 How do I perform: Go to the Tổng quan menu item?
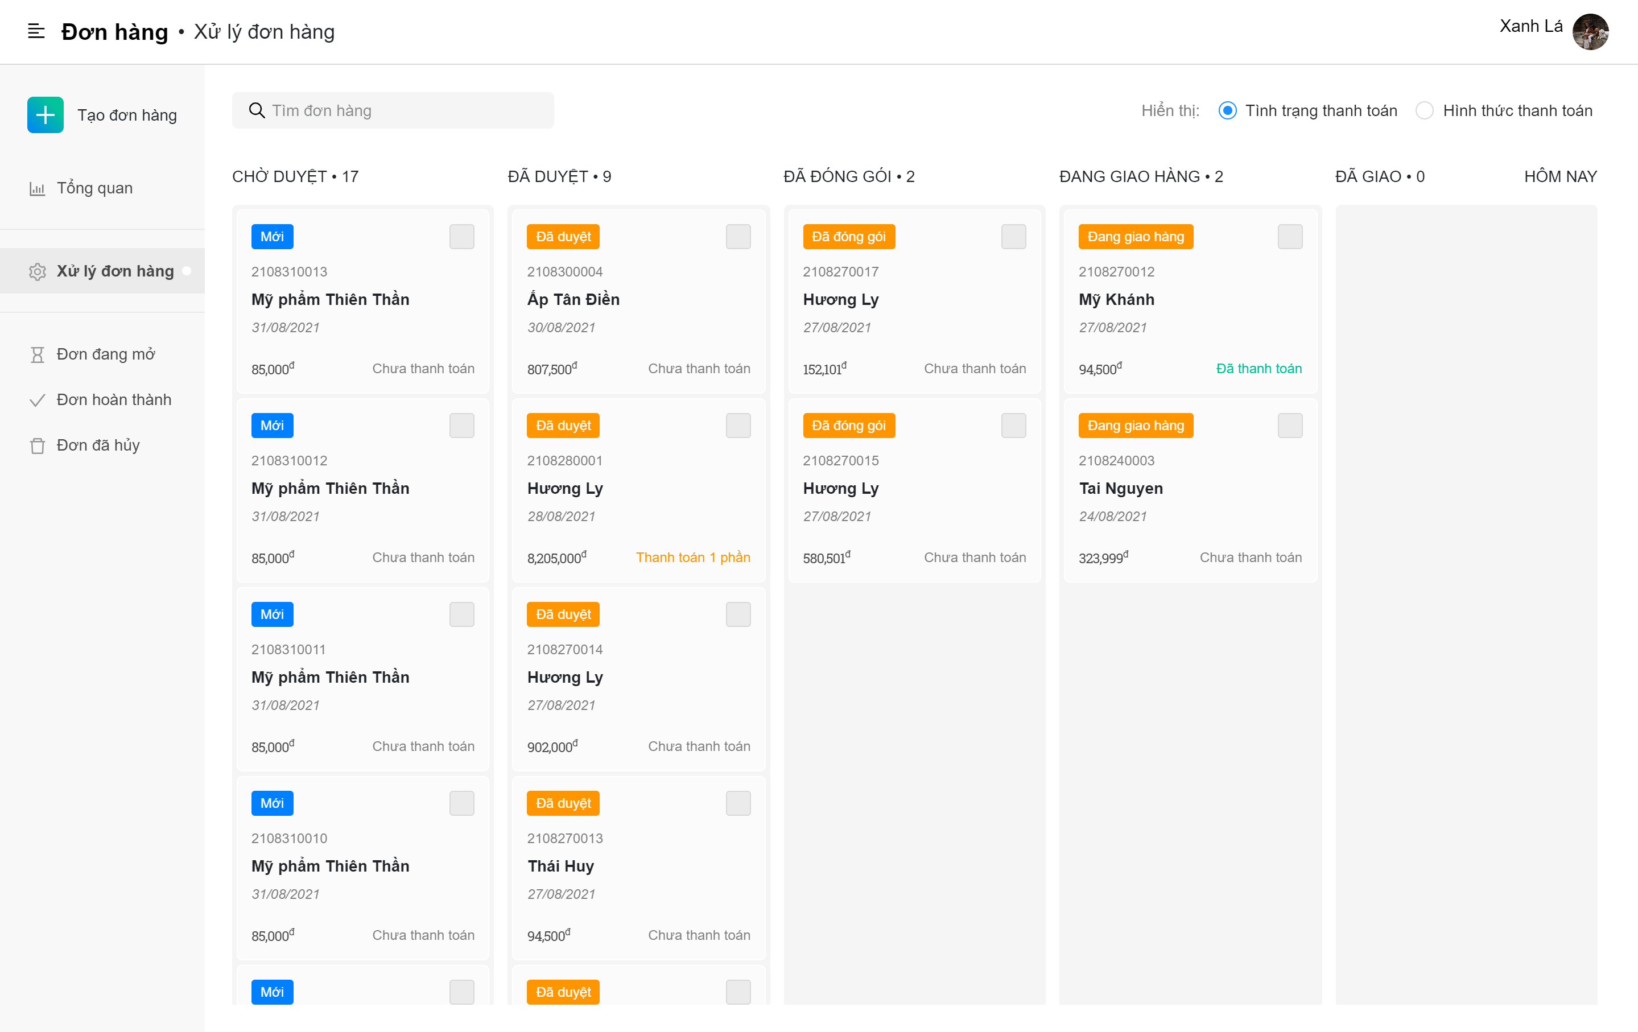(94, 188)
